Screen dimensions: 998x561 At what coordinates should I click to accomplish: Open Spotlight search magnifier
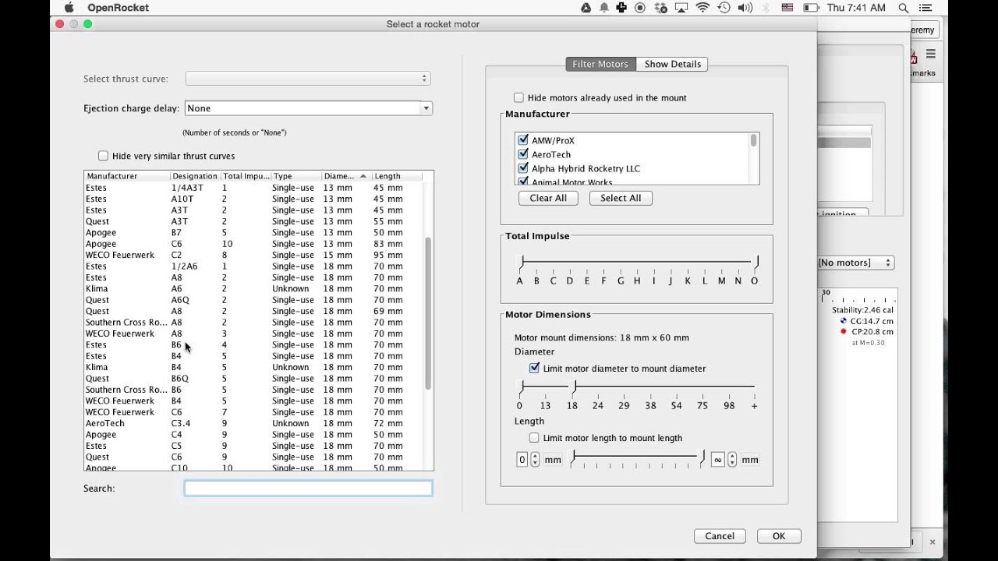point(904,8)
